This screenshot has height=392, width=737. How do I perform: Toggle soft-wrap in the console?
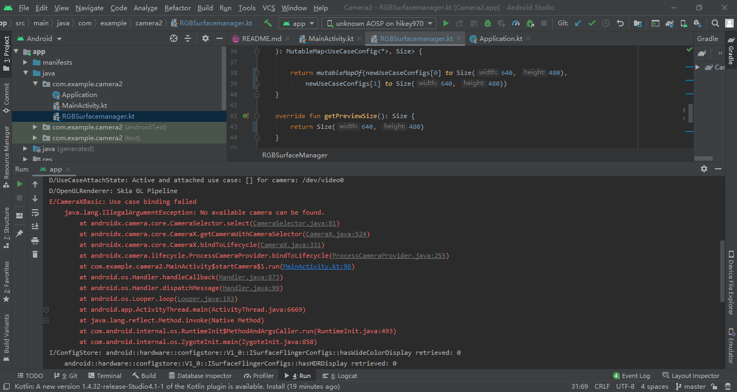click(35, 213)
